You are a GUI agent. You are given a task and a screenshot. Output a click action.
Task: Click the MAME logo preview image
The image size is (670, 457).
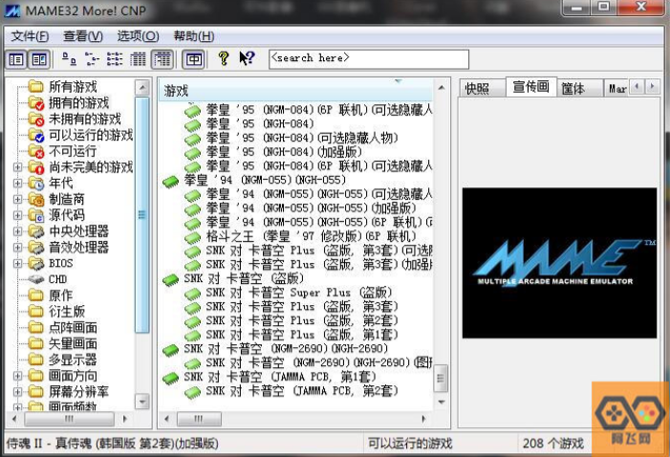(559, 263)
